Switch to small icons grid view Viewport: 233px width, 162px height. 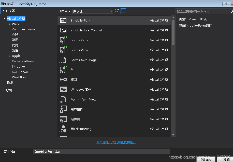(x=117, y=11)
